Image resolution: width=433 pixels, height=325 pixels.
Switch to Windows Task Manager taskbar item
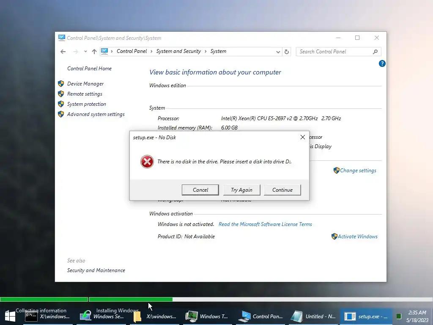pos(207,317)
